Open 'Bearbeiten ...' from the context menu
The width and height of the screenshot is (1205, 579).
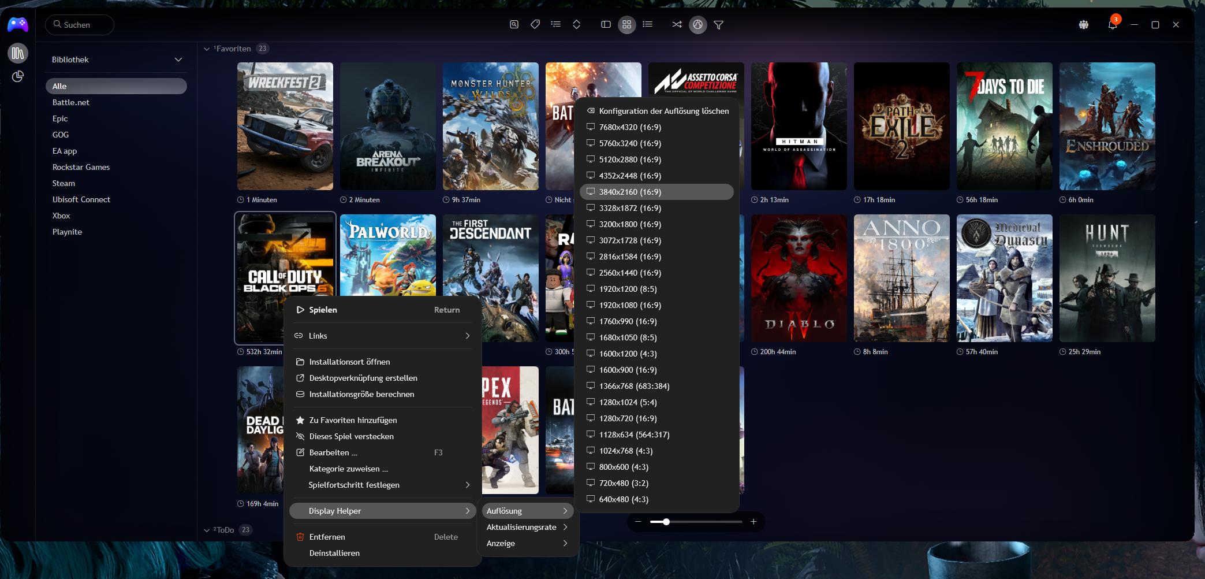click(x=384, y=452)
